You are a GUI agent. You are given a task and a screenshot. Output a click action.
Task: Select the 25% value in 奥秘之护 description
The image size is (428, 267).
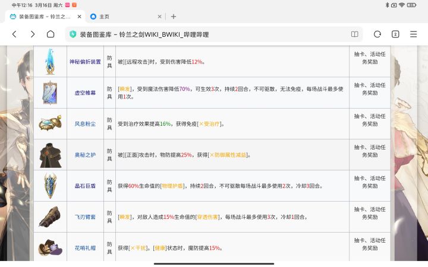point(186,155)
